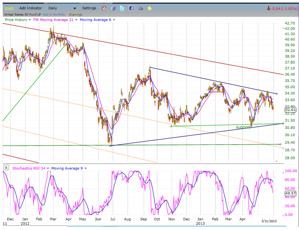Expand the Price History options arrow
Screen dimensions: 299x230
pyautogui.click(x=30, y=20)
